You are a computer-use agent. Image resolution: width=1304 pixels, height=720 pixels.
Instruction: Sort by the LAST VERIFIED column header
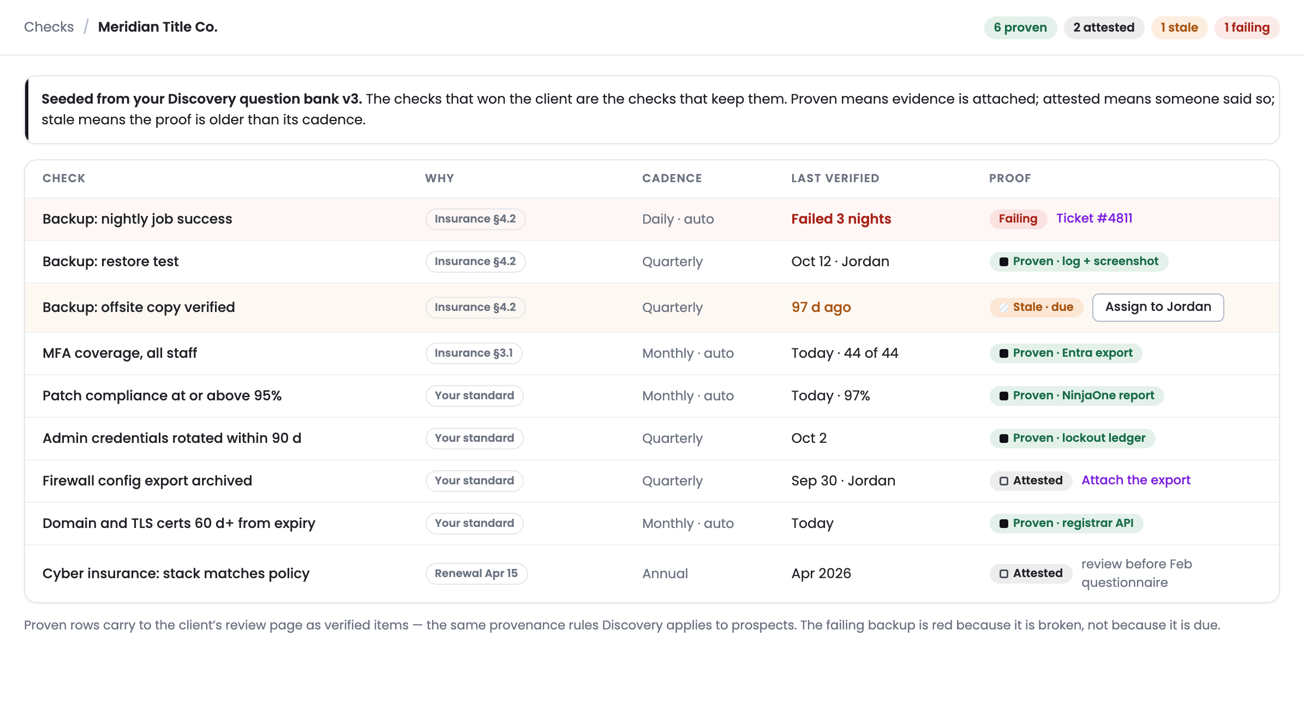(835, 178)
